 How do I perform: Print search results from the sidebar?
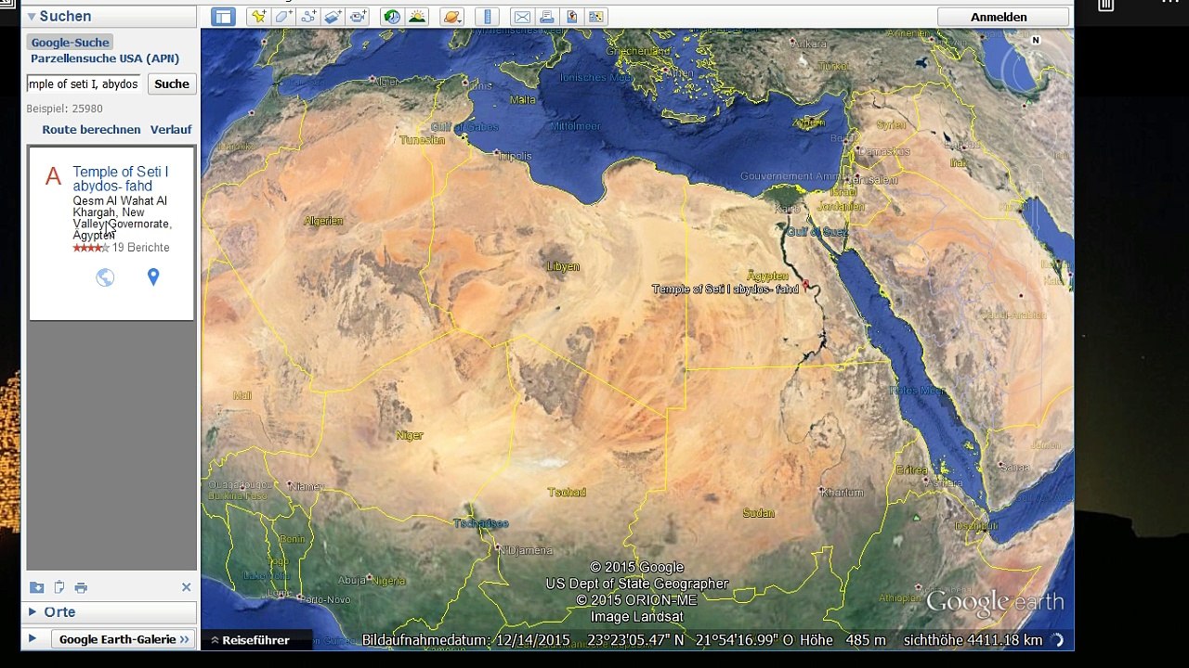click(81, 587)
